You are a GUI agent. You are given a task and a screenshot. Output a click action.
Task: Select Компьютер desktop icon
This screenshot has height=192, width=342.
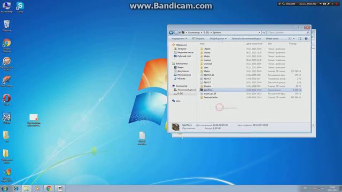click(x=6, y=7)
